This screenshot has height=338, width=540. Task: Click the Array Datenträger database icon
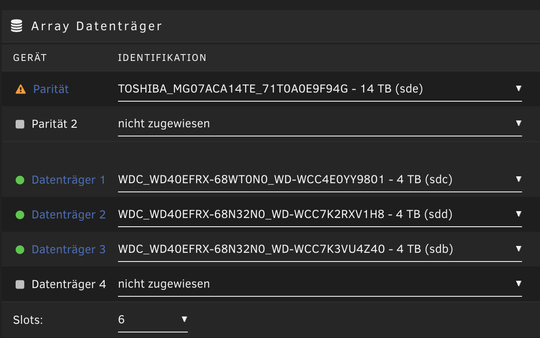click(x=17, y=26)
